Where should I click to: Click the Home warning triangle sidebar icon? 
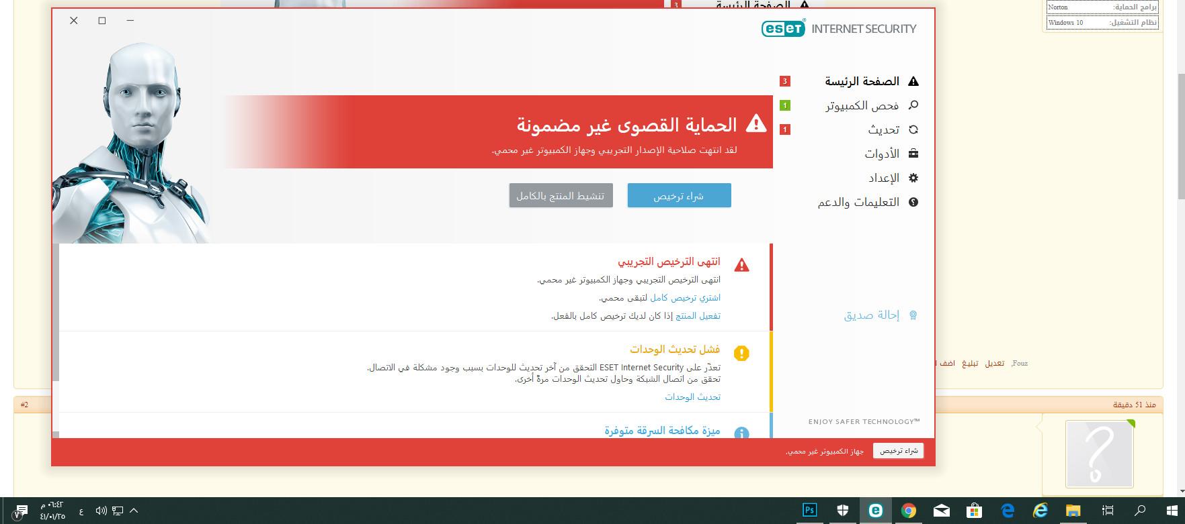pos(913,81)
